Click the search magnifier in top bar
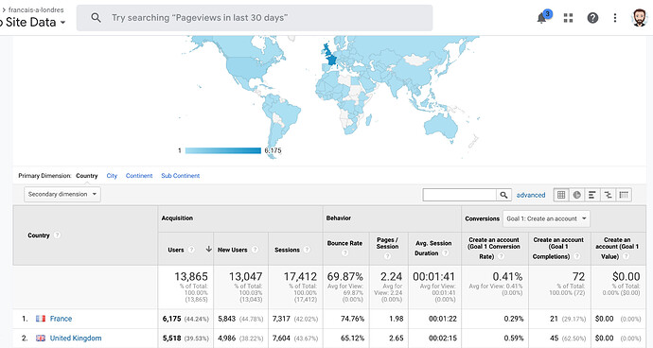 [96, 17]
